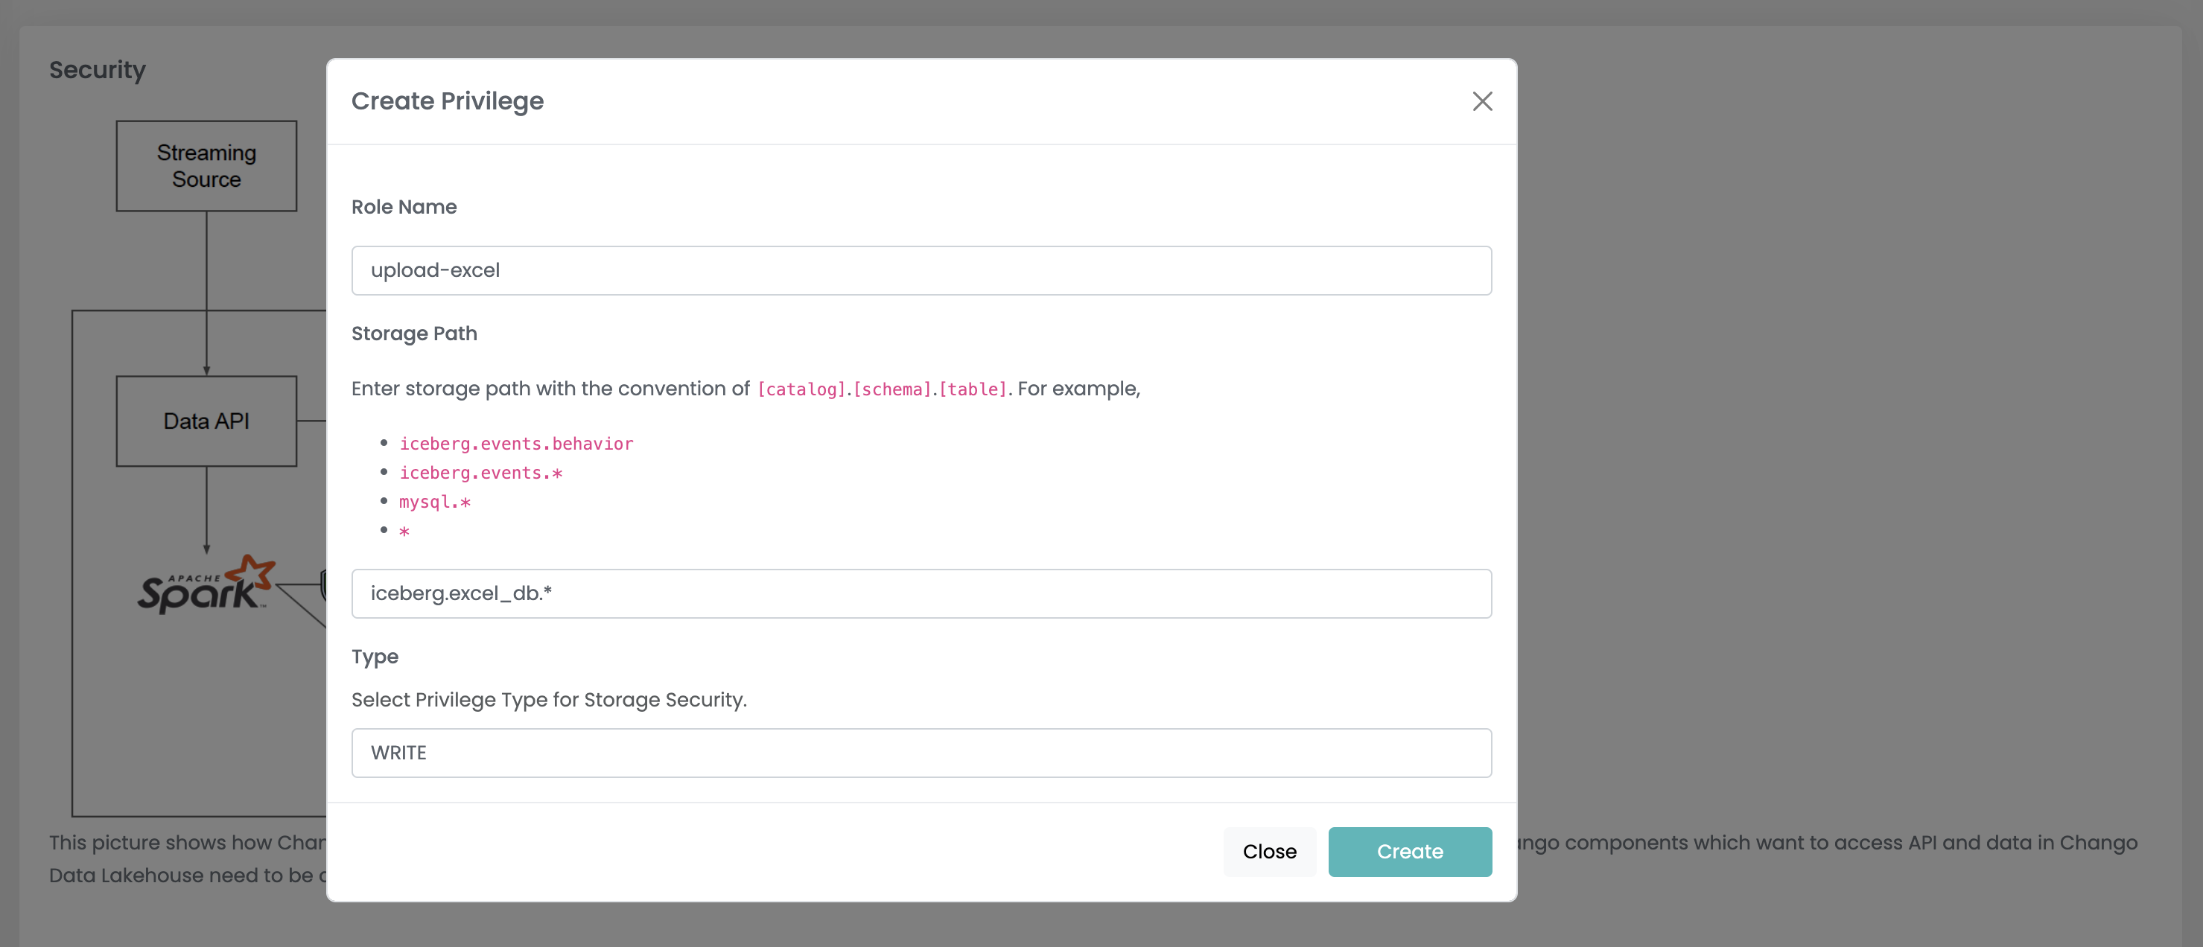
Task: Click the mysql.* example text
Action: [x=434, y=502]
